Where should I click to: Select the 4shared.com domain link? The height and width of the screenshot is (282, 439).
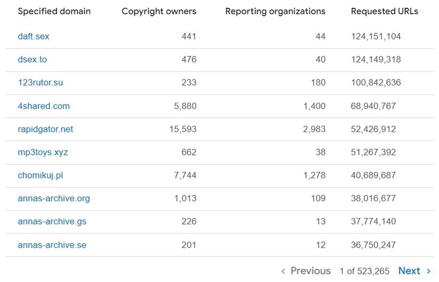click(44, 106)
